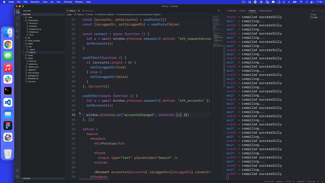Select the node terminal in terminal list
Viewport: 325px width, 183px height.
(x=315, y=17)
